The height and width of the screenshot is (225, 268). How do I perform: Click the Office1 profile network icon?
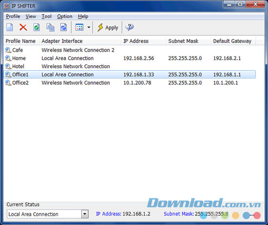8,75
